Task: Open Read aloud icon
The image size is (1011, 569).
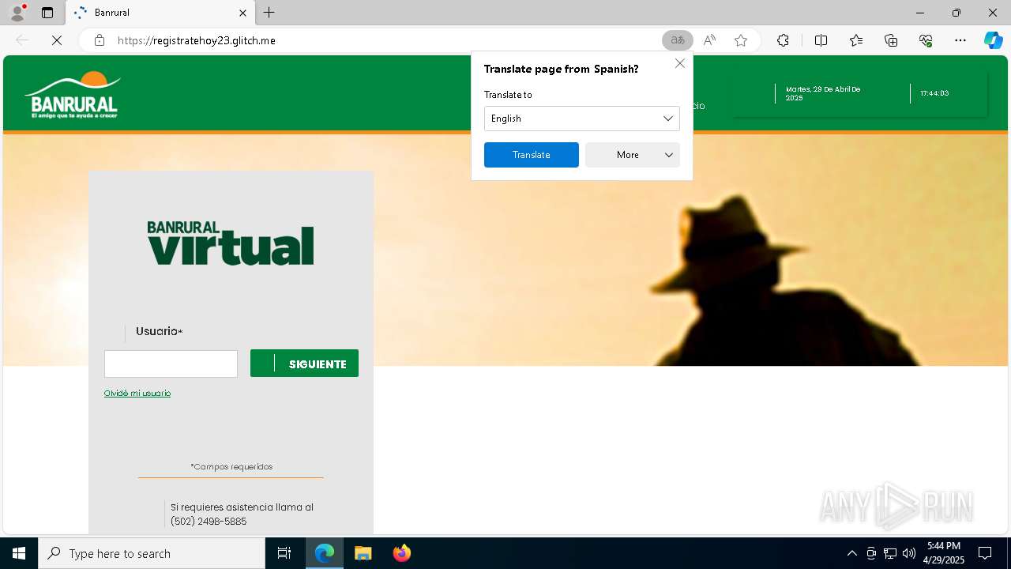Action: pos(709,40)
